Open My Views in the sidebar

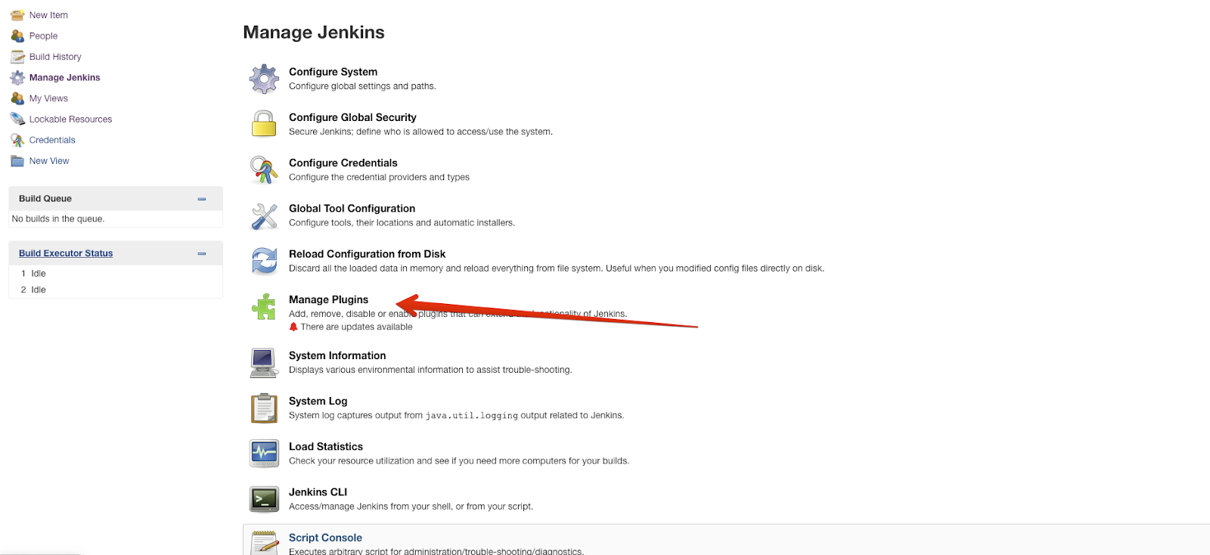[48, 98]
